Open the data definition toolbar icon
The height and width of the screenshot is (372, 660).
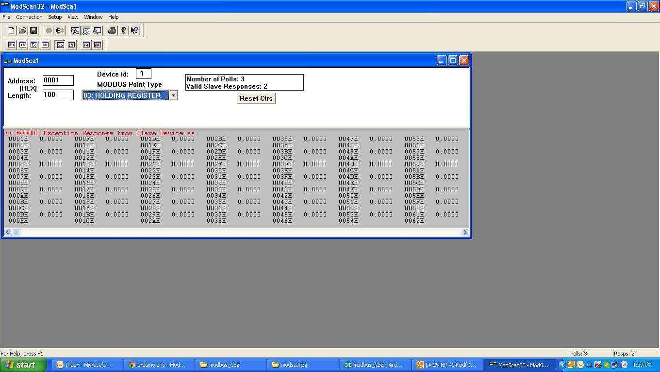pos(75,31)
